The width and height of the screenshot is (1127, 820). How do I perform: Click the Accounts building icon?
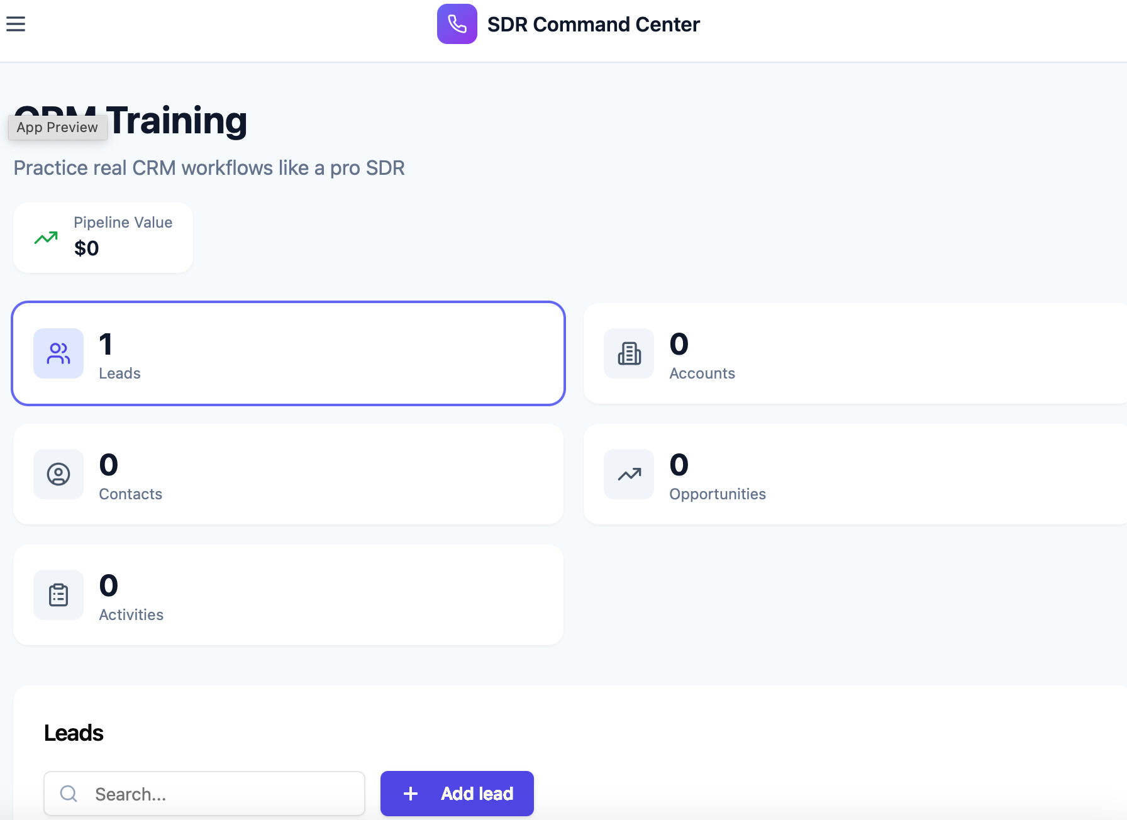(x=628, y=353)
